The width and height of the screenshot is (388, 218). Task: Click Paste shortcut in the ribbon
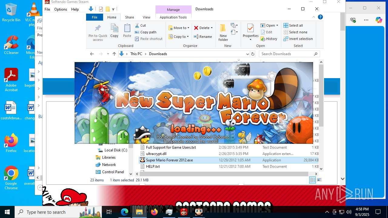[x=149, y=39]
